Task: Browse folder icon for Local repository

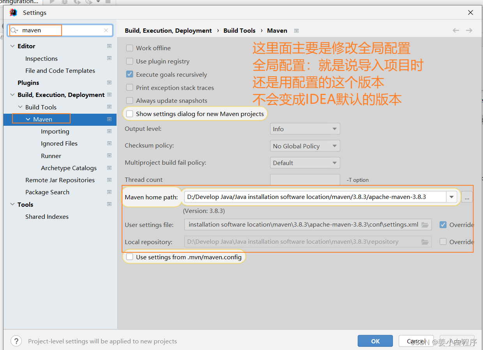Action: pyautogui.click(x=425, y=242)
